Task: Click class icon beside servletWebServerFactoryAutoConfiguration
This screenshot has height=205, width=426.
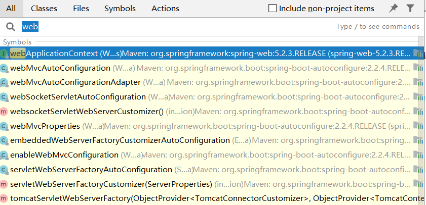Action: coord(4,170)
